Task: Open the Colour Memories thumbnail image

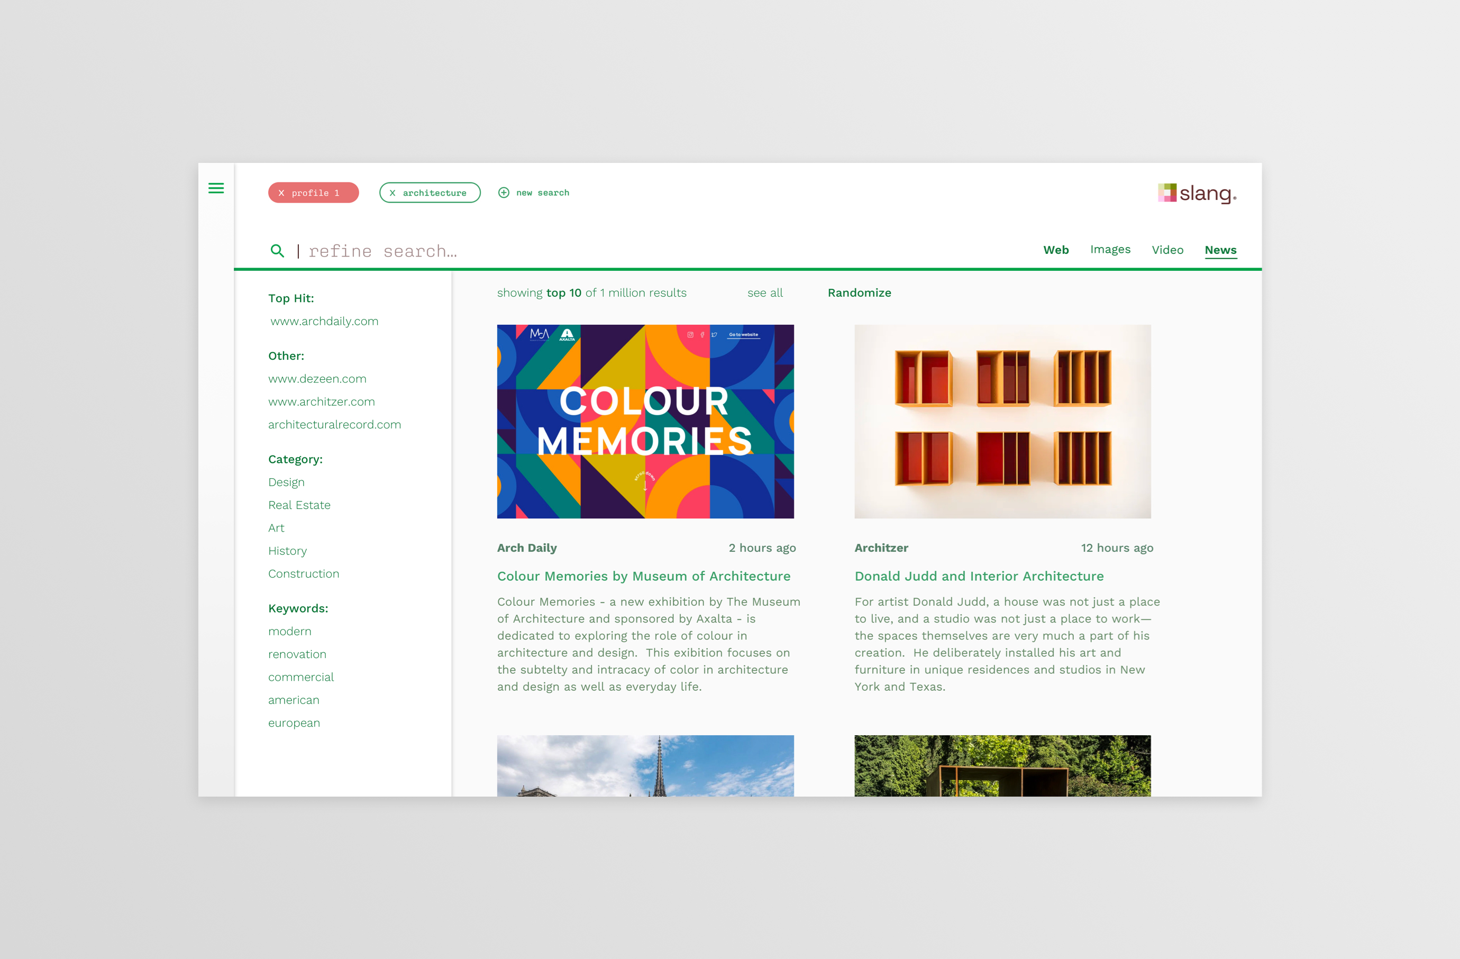Action: coord(645,422)
